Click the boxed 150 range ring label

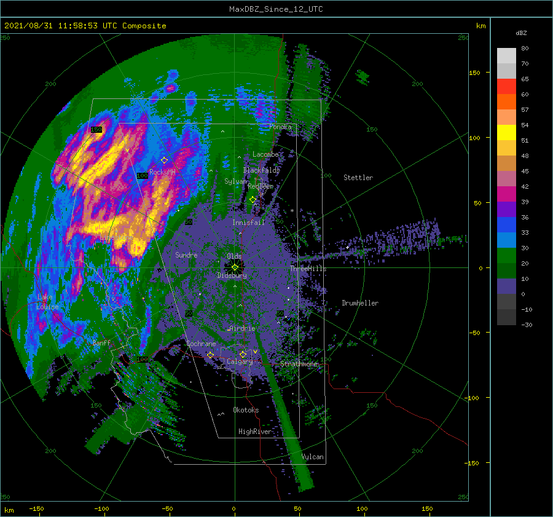96,130
